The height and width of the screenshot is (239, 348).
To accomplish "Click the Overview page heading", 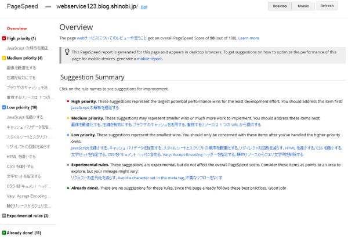I will (x=76, y=27).
